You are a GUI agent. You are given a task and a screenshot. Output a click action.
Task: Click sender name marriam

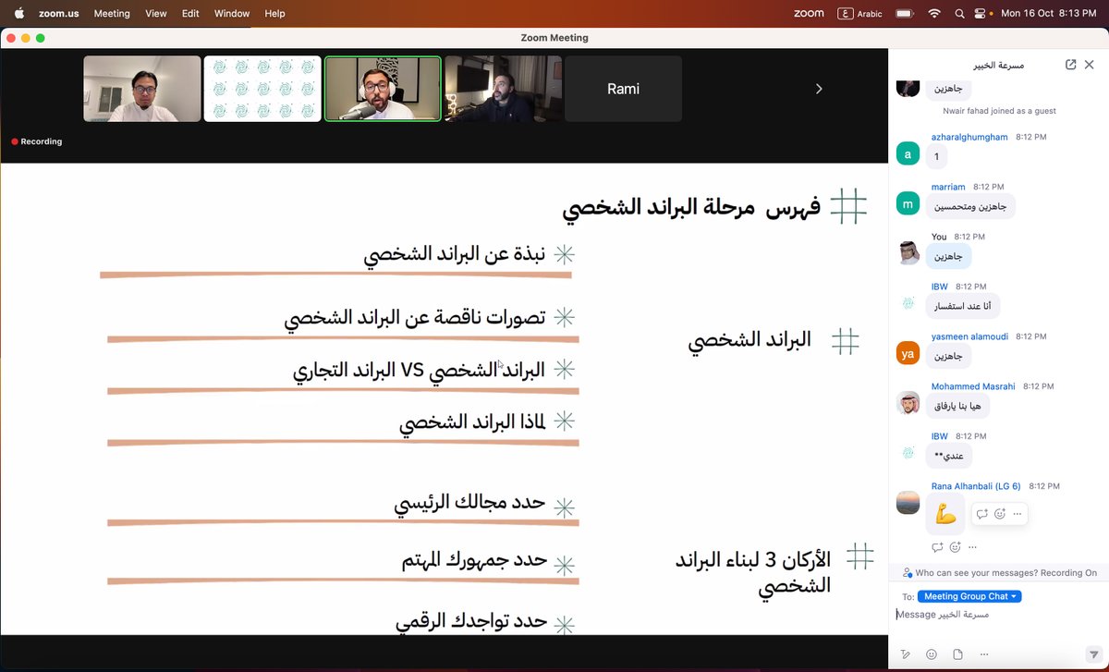[x=948, y=187]
